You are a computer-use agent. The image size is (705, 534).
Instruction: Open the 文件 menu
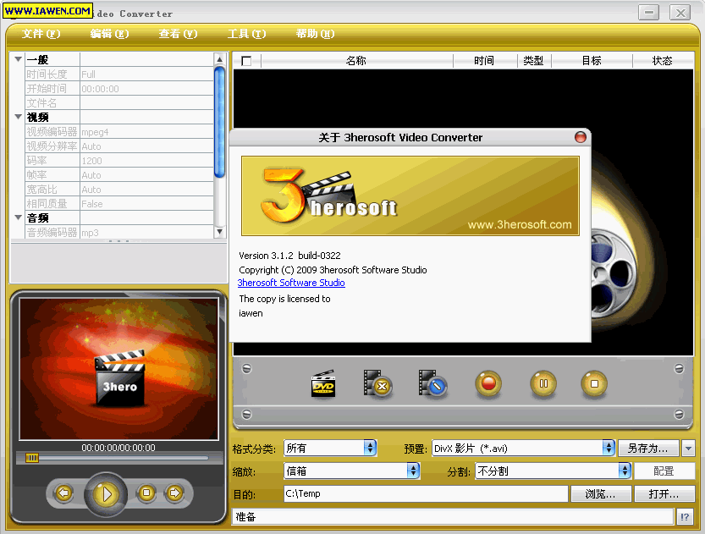tap(41, 34)
